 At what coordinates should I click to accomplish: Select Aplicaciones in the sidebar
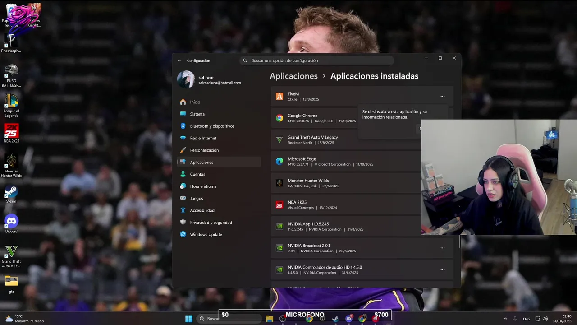pyautogui.click(x=219, y=162)
